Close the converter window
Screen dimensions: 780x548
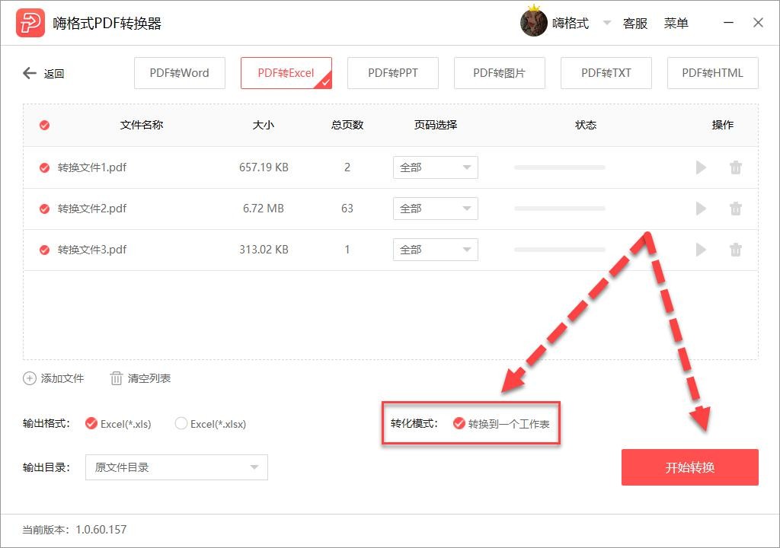point(758,23)
